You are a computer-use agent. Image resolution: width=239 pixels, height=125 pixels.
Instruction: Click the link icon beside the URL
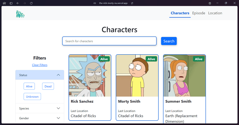(x=95, y=3)
